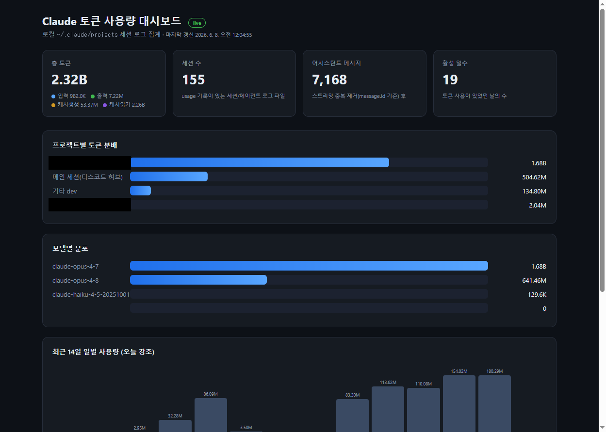This screenshot has height=432, width=606.
Task: Click the claude-opus-4-8 usage bar
Action: 309,280
